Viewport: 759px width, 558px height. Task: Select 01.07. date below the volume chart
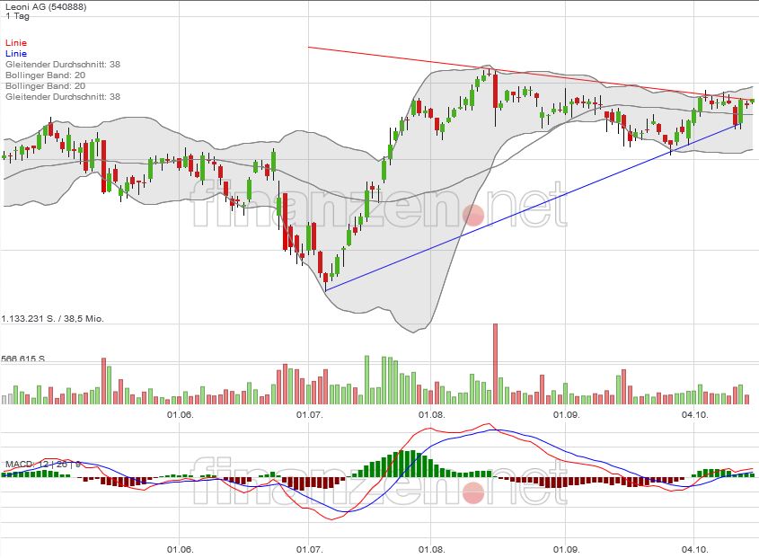point(309,415)
